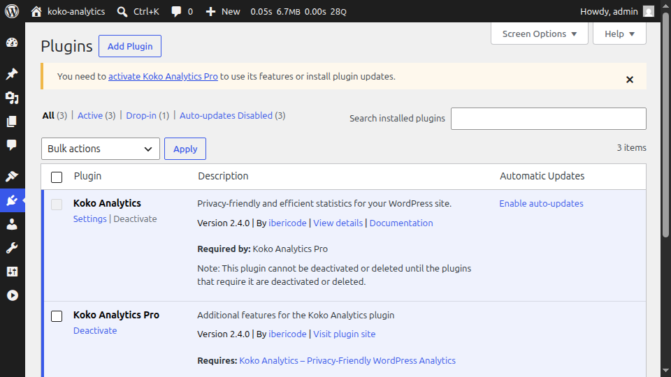Open Settings sliders icon in sidebar
This screenshot has width=671, height=377.
click(x=12, y=272)
